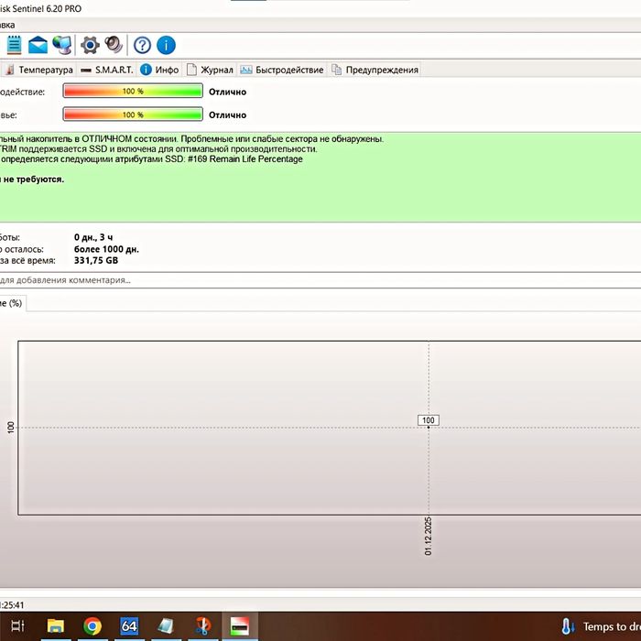
Task: Click the Hard Disk Sentinel taskbar icon
Action: click(x=240, y=625)
